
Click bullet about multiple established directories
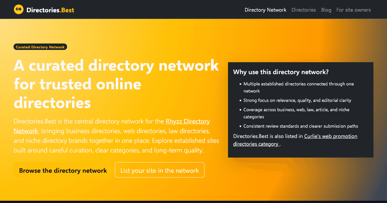(x=299, y=87)
